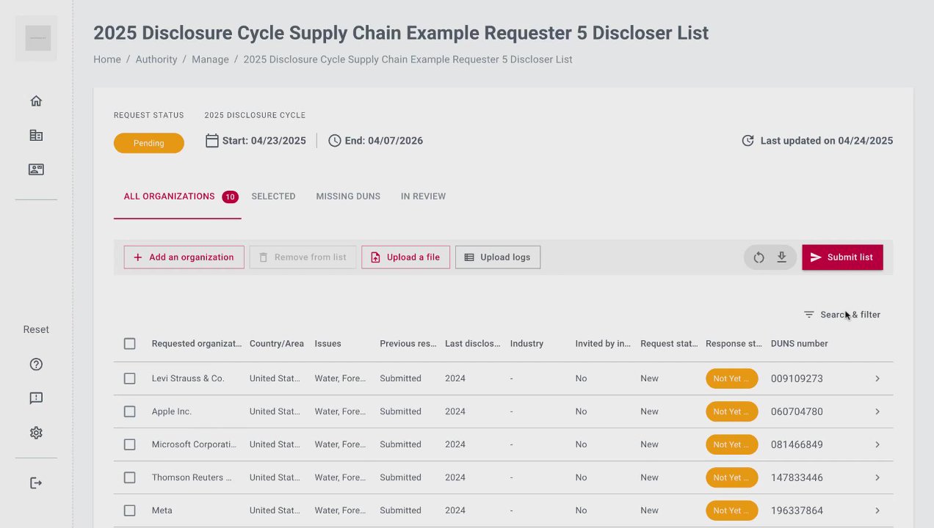Switch to the In Review tab
934x528 pixels.
(423, 197)
